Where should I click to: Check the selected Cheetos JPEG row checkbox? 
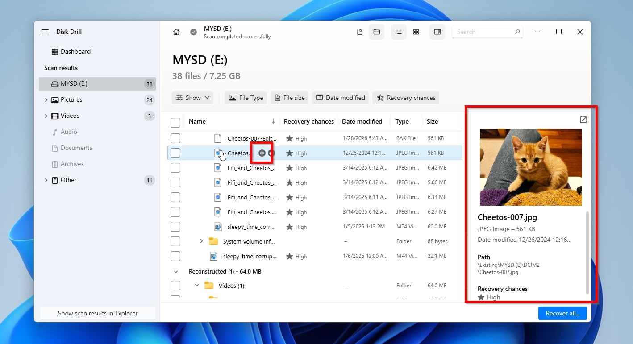click(175, 153)
